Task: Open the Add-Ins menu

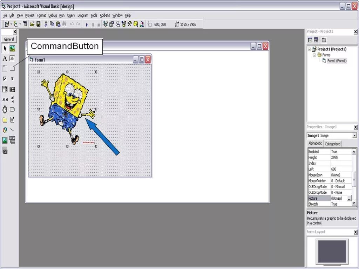Action: [x=104, y=15]
